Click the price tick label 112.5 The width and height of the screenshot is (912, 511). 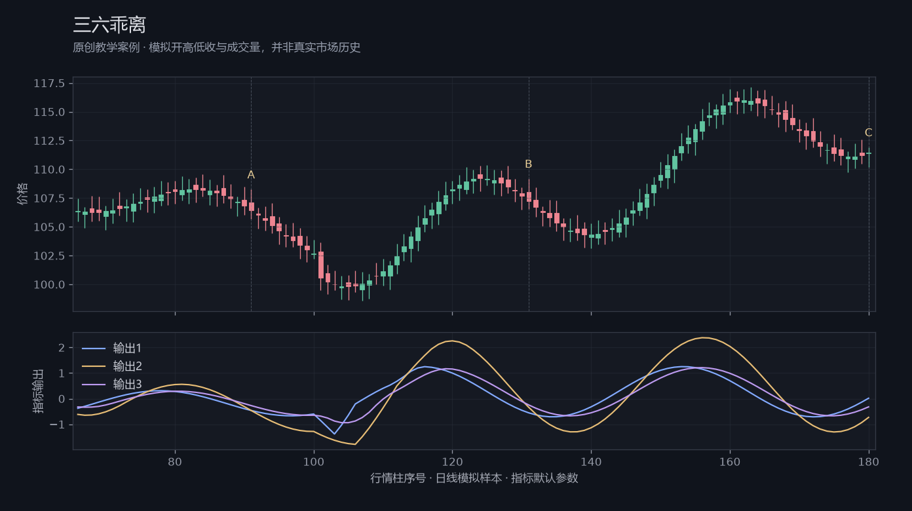[x=49, y=141]
